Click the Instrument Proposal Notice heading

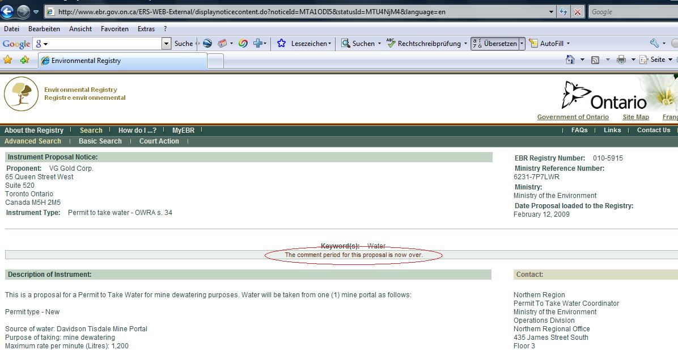(53, 157)
